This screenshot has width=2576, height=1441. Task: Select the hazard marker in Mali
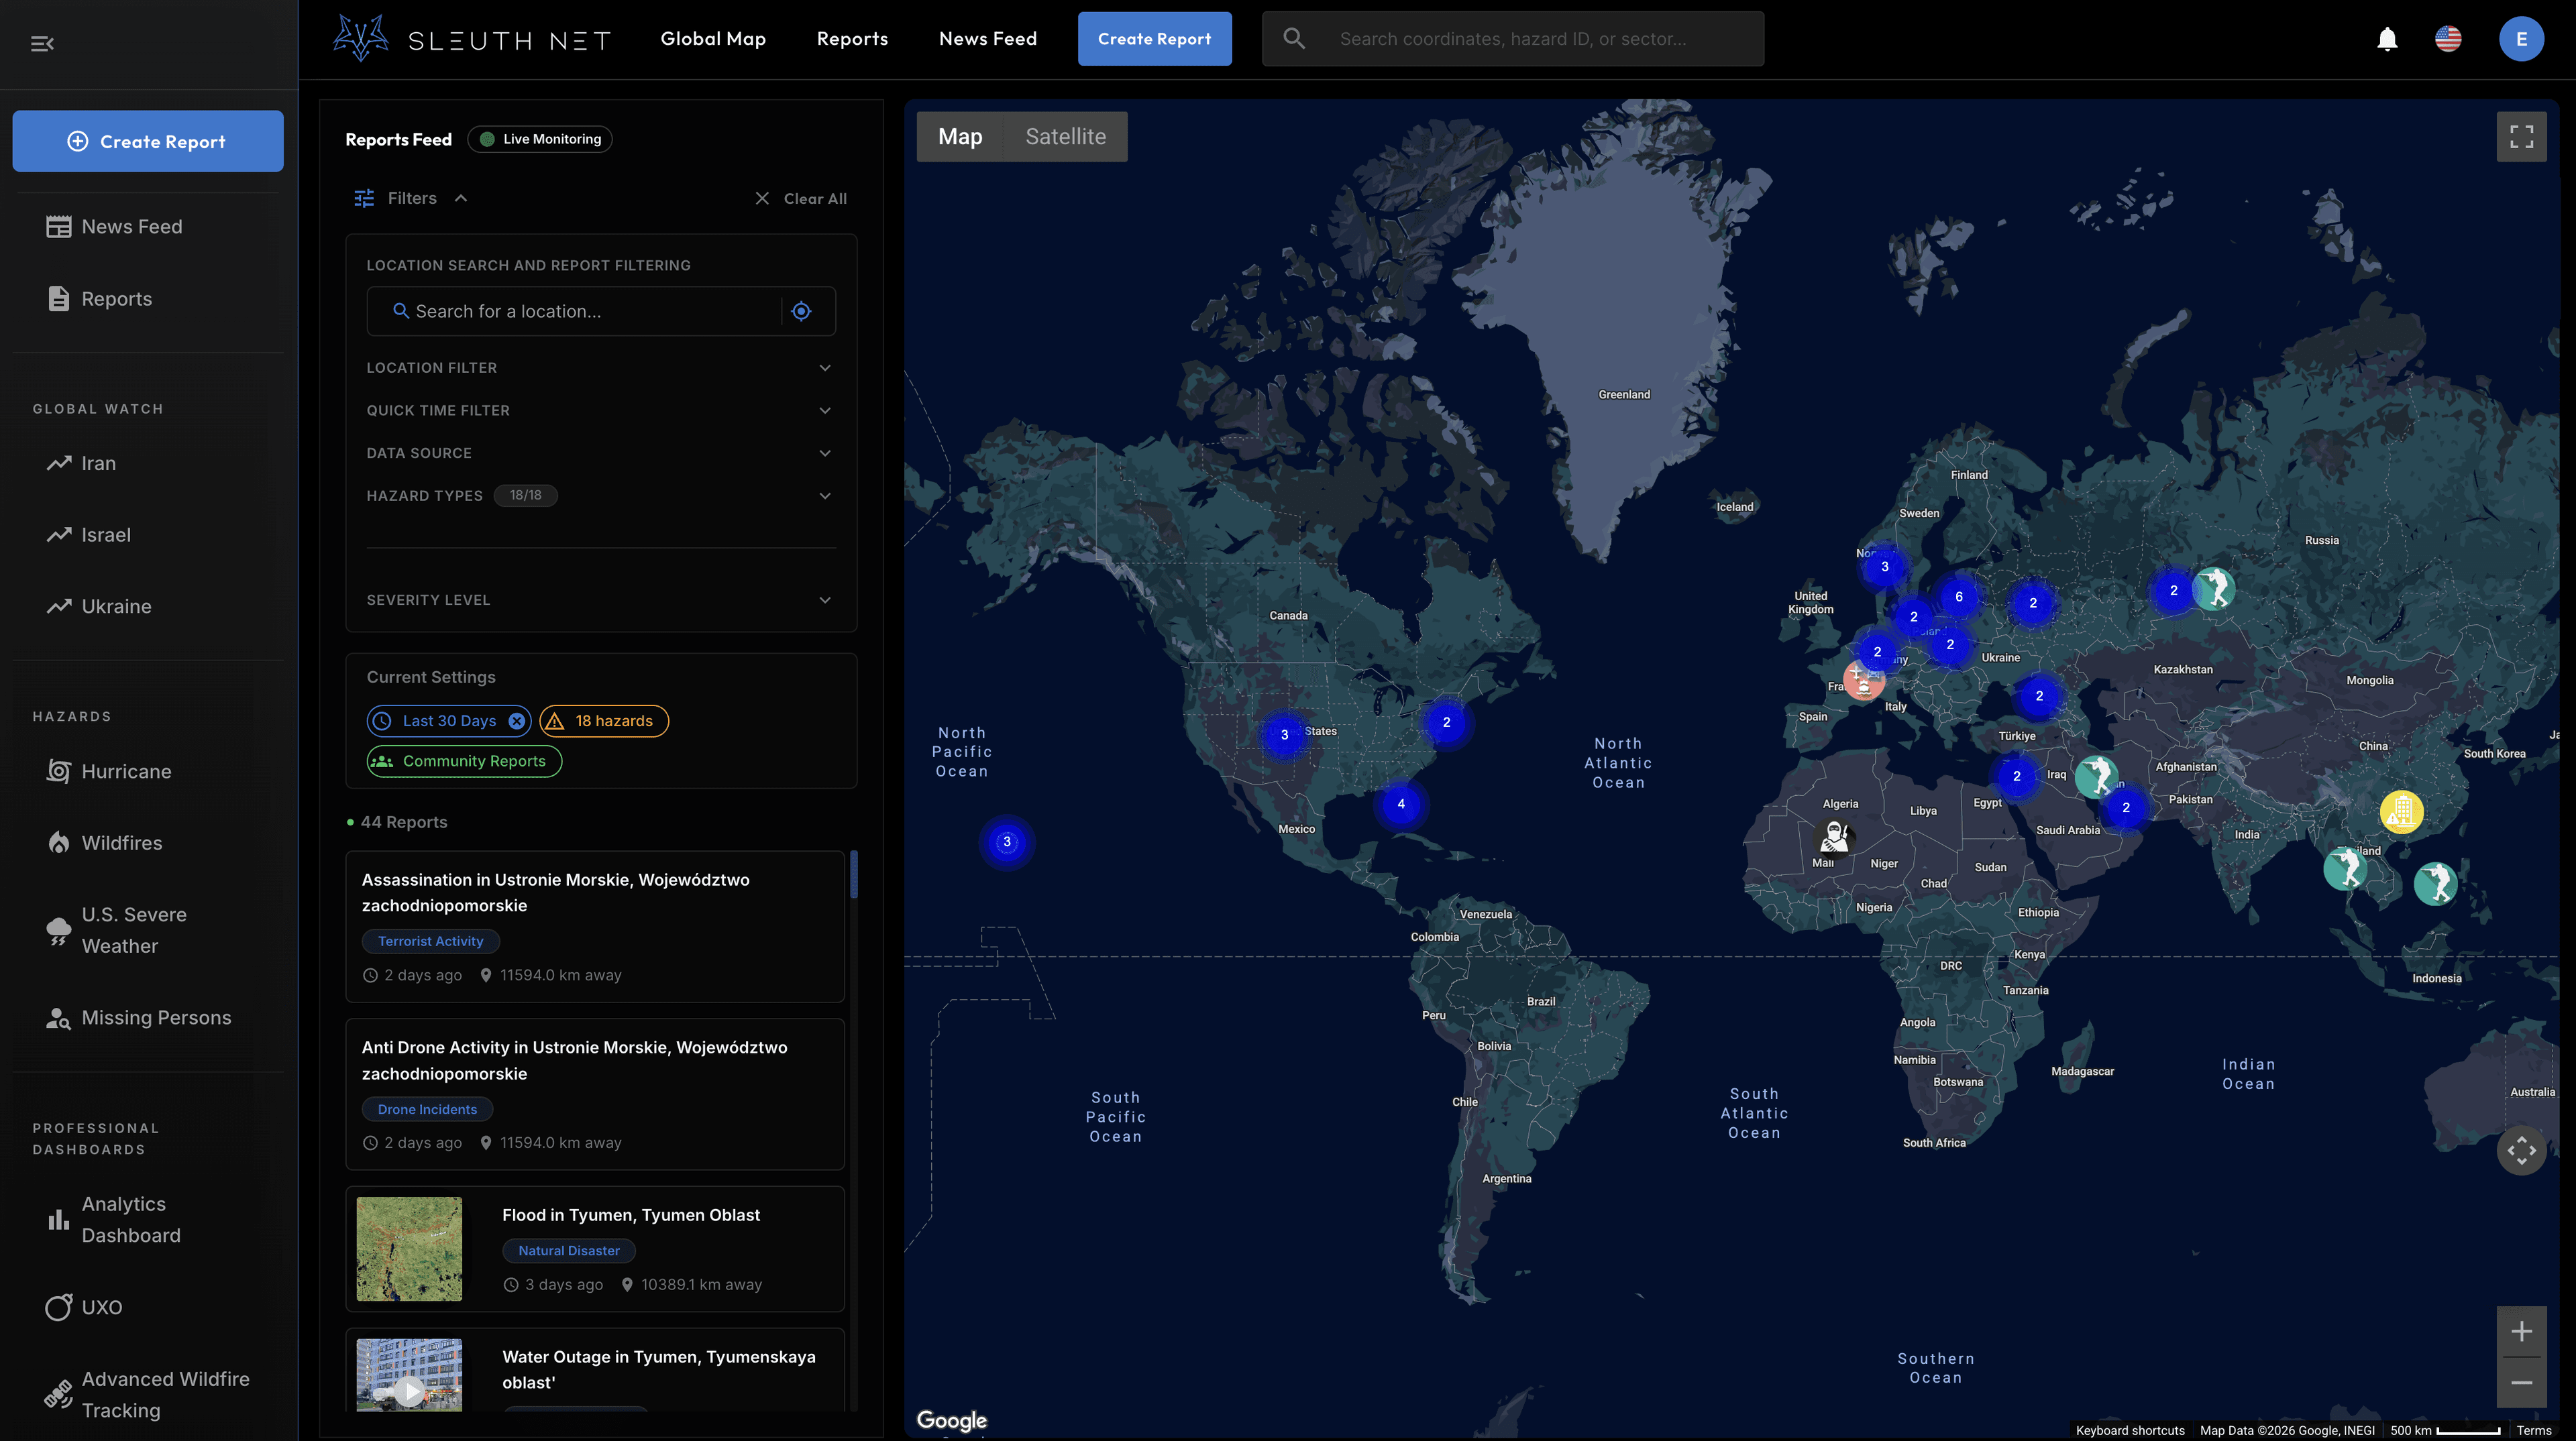(1834, 836)
